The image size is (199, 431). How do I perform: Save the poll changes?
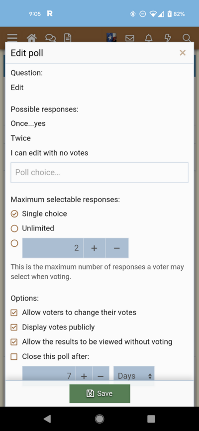pos(100,394)
